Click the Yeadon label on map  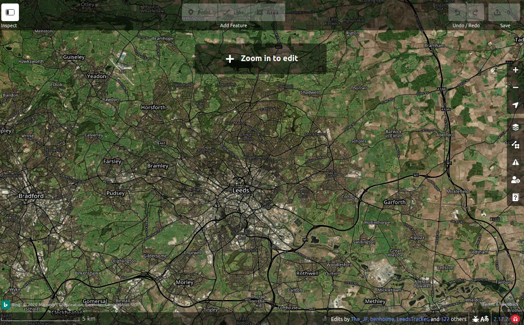point(97,76)
